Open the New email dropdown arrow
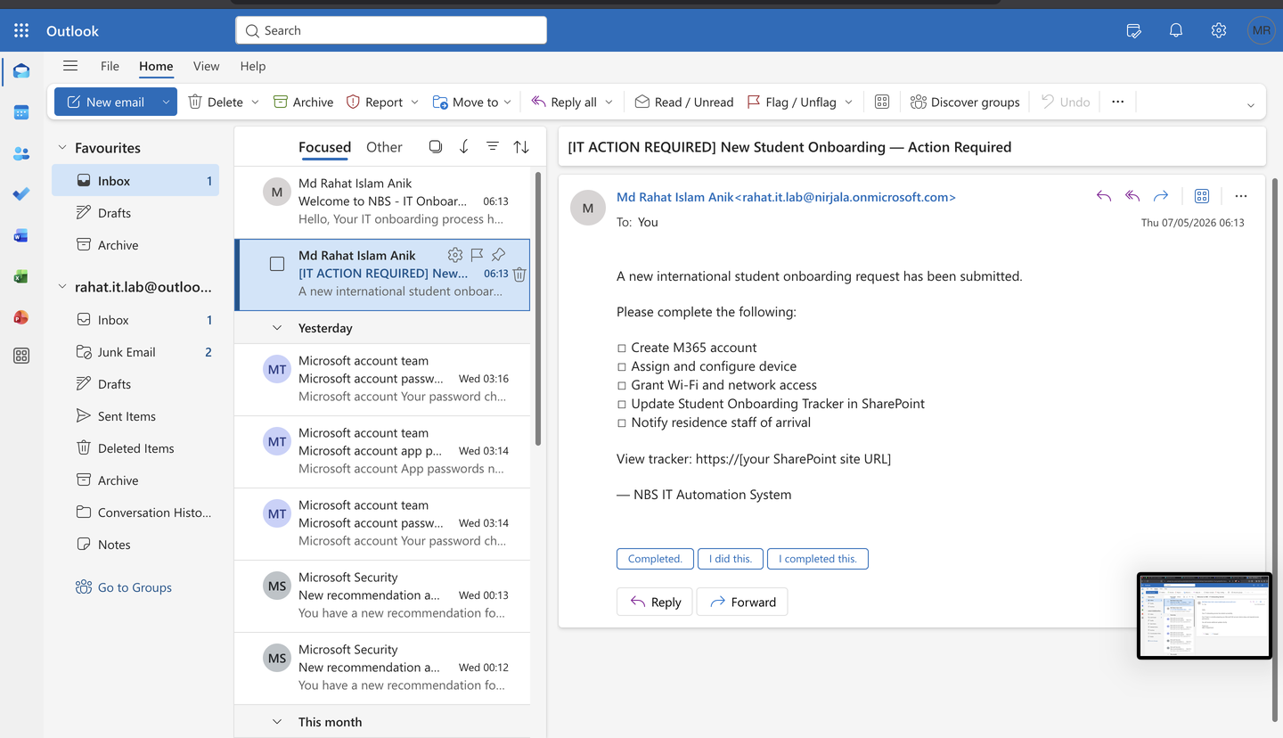 [x=166, y=102]
